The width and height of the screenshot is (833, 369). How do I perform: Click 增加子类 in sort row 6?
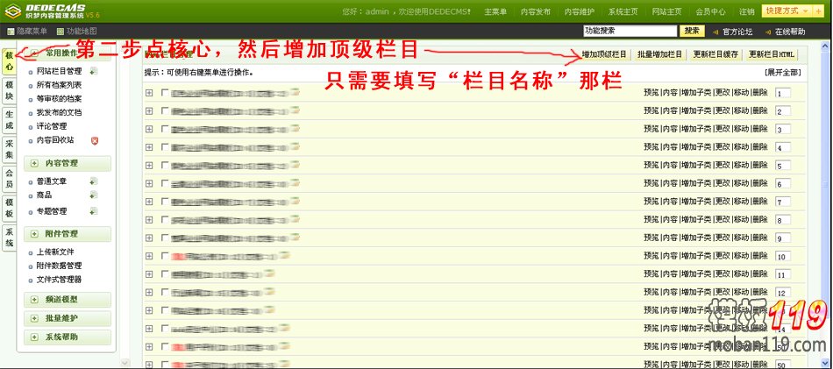[695, 183]
